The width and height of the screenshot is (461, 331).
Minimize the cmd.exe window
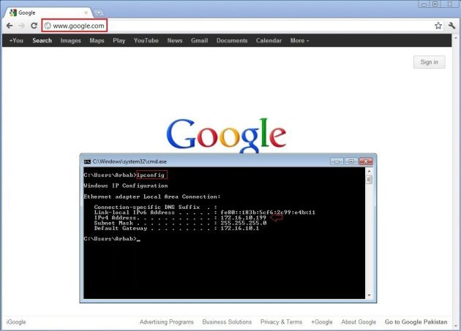(x=337, y=161)
